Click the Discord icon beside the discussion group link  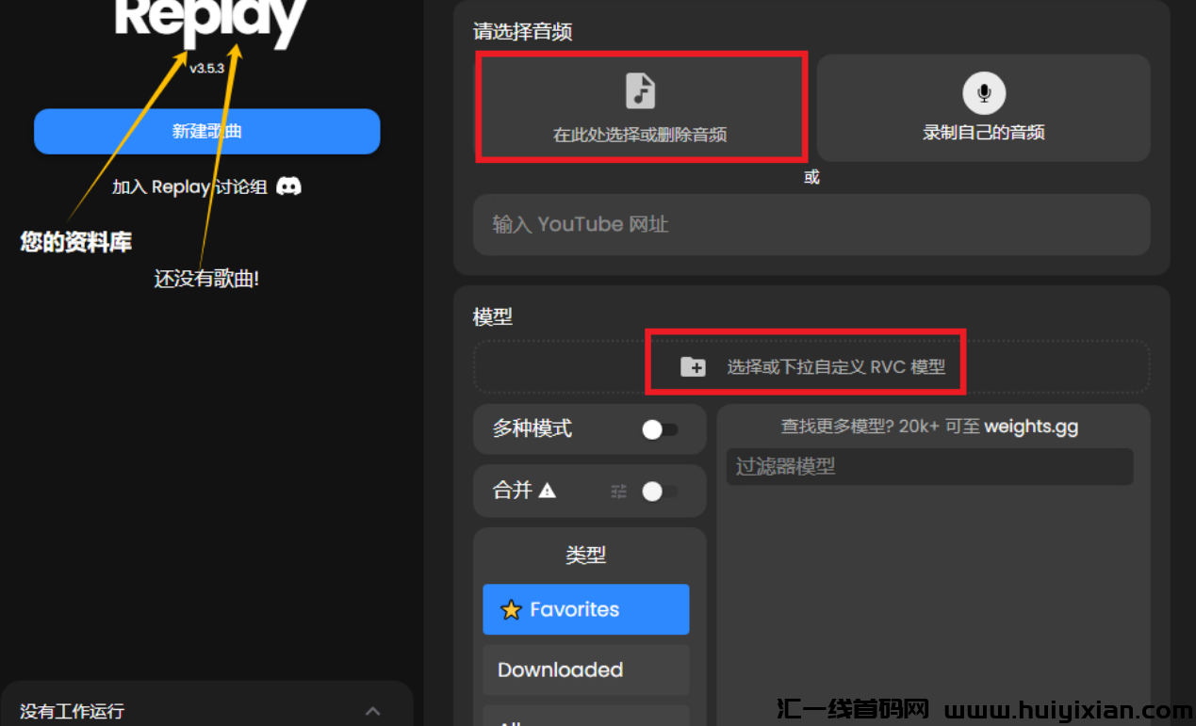point(288,186)
